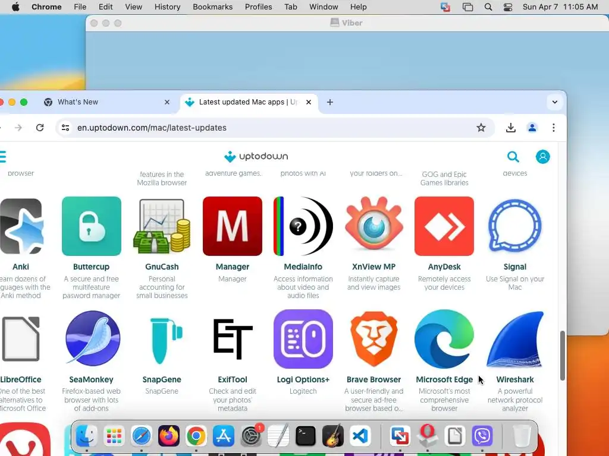Open the History menu
Viewport: 609px width, 456px height.
coord(167,7)
